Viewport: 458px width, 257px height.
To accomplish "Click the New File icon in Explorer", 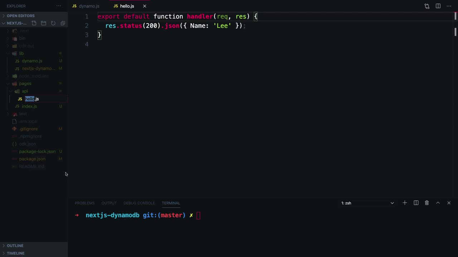I will pos(34,23).
